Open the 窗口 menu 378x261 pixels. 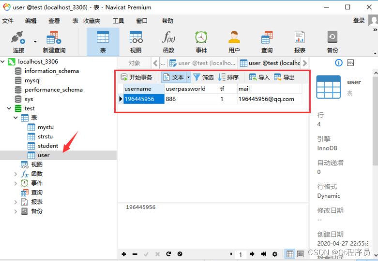click(x=141, y=21)
